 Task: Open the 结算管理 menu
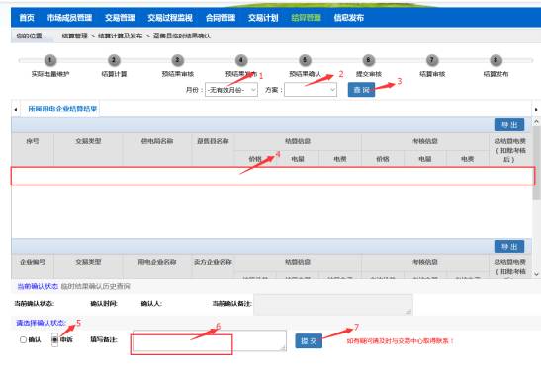306,18
